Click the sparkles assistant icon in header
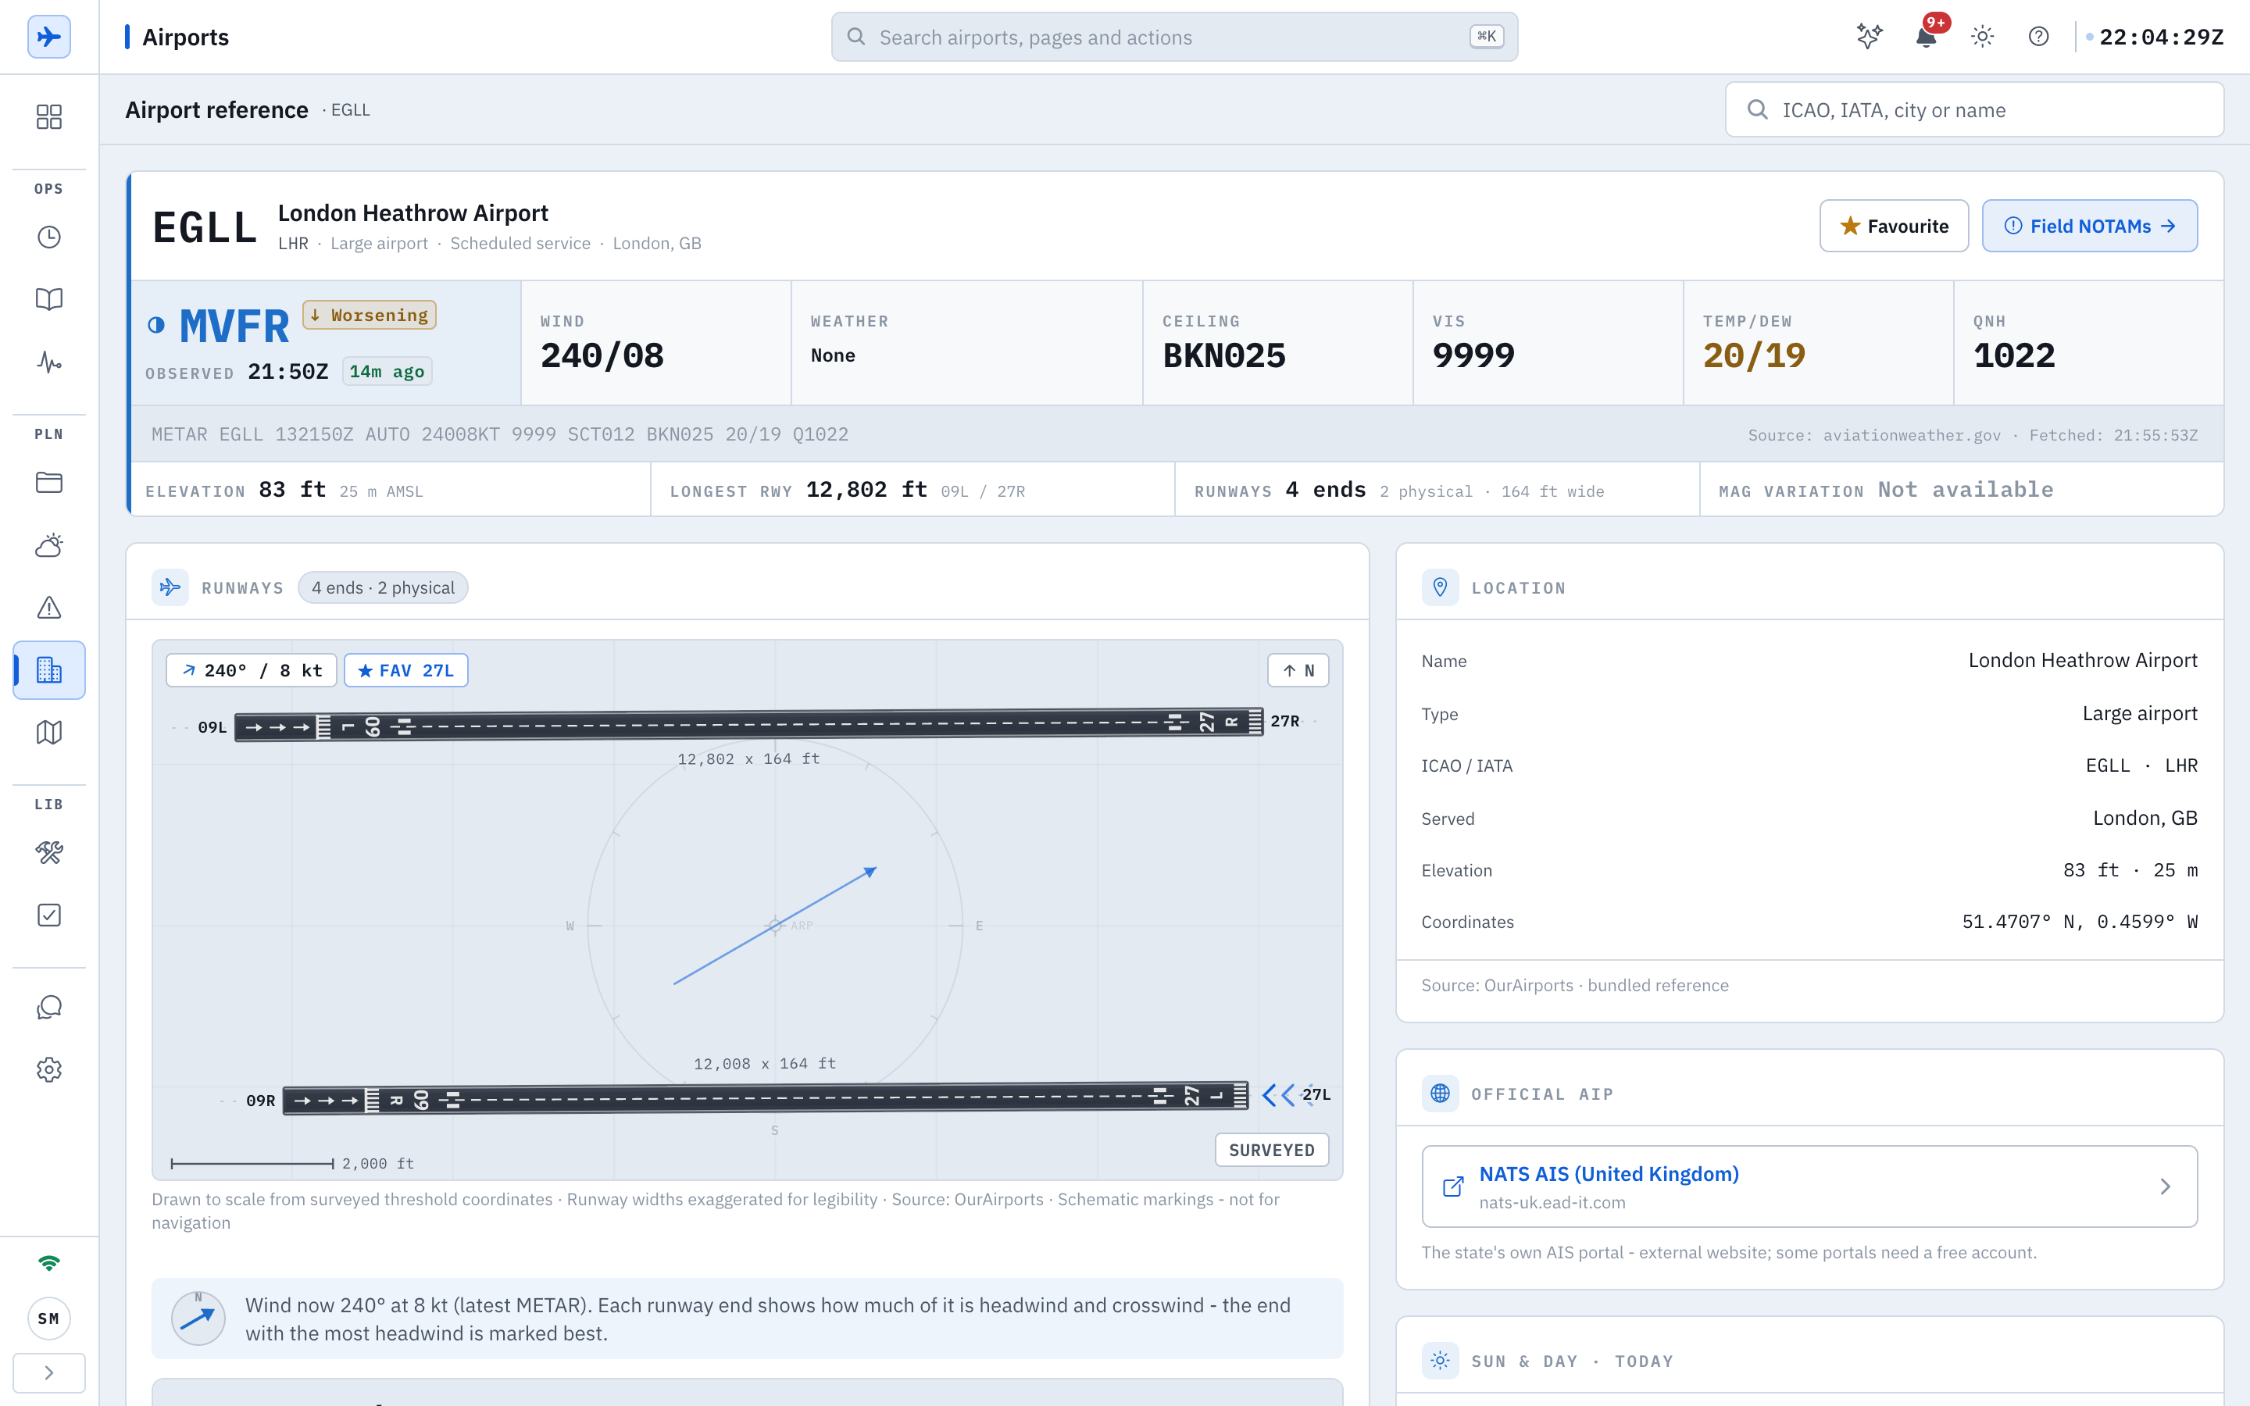Image resolution: width=2250 pixels, height=1406 pixels. 1869,37
